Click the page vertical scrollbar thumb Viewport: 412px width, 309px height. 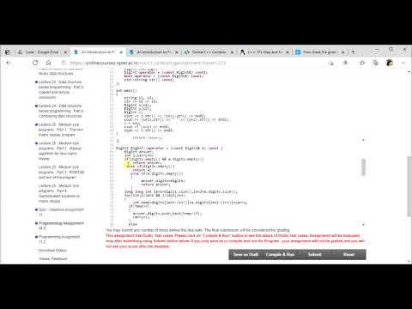click(x=409, y=186)
